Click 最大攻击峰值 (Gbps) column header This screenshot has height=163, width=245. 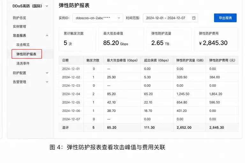(122, 60)
